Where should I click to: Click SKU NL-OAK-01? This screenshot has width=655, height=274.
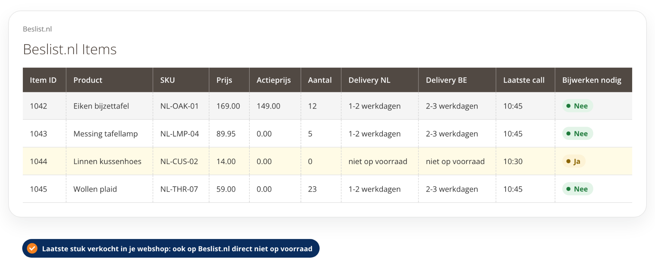(x=179, y=106)
